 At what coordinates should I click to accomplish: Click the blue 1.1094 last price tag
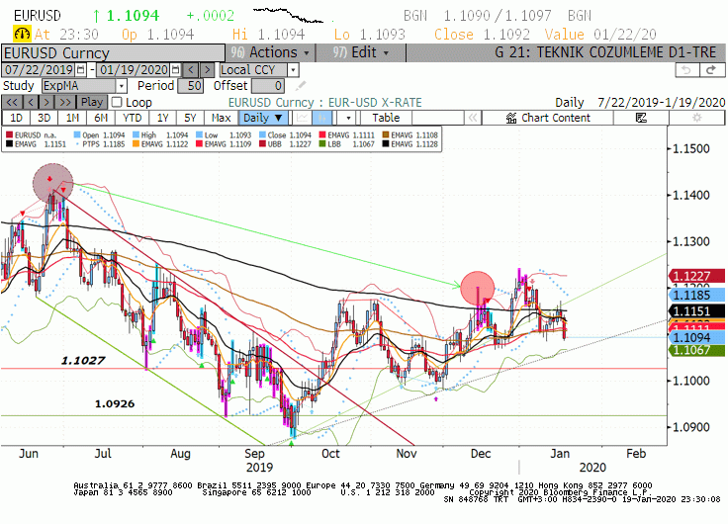point(695,337)
